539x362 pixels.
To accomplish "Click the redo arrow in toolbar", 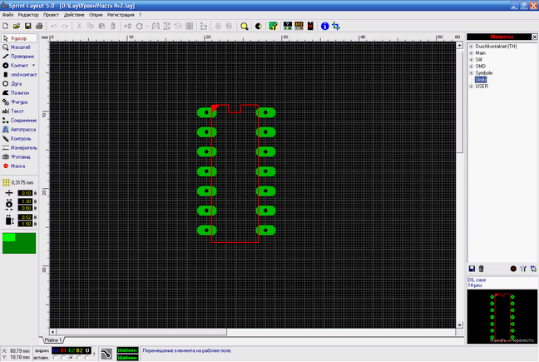I will (65, 26).
